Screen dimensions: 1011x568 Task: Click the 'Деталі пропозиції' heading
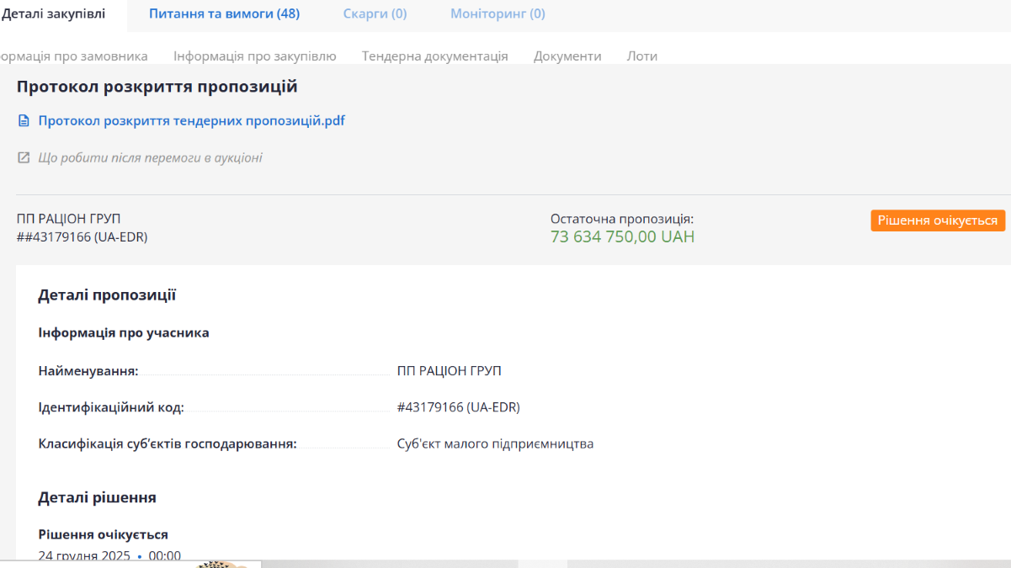coord(107,295)
